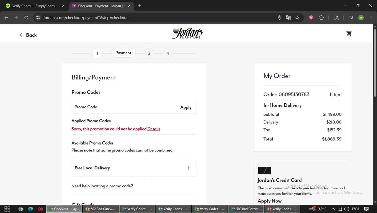Screen dimensions: 377x213
Task: Click the 32°C weather widget
Action: (318, 209)
